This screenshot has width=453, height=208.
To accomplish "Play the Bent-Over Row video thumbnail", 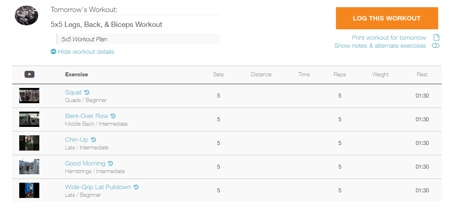I will [x=29, y=119].
